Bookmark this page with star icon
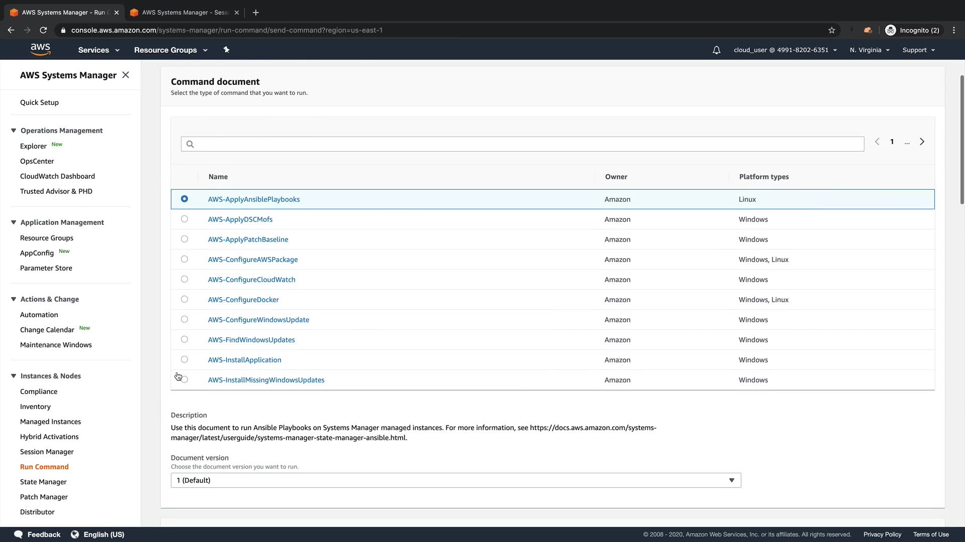The height and width of the screenshot is (542, 965). tap(832, 30)
